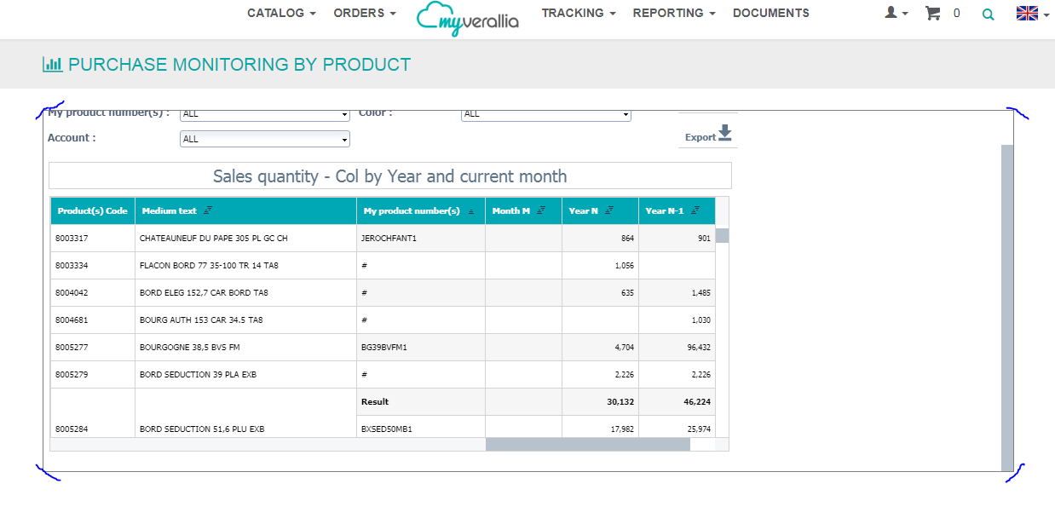Expand the Color filter dropdown
Viewport: 1055px width, 524px height.
(x=545, y=114)
